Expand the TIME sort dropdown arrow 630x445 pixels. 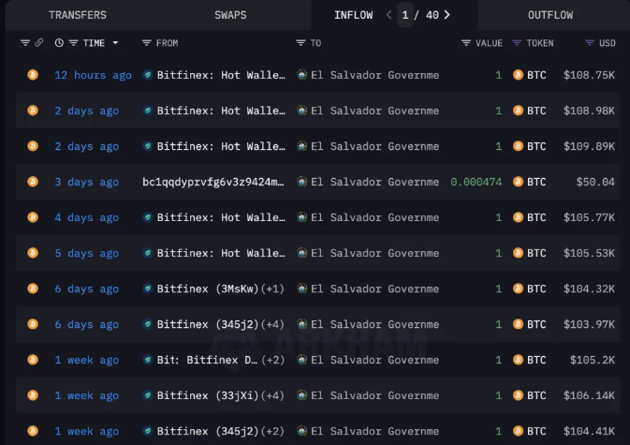click(x=115, y=42)
